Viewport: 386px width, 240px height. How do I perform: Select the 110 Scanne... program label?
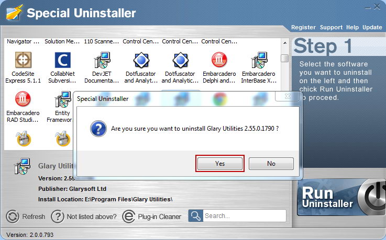(102, 41)
